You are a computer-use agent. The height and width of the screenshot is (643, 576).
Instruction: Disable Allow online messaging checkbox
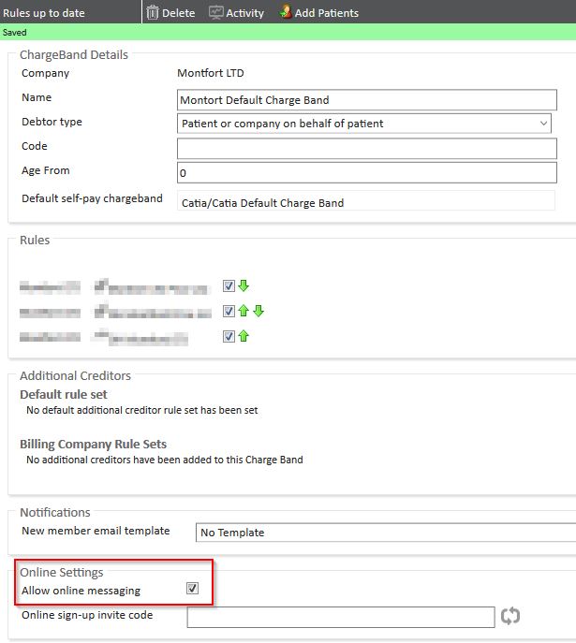192,589
